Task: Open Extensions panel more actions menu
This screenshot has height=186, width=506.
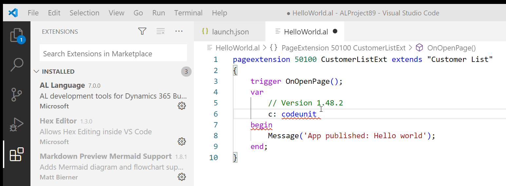Action: [178, 31]
